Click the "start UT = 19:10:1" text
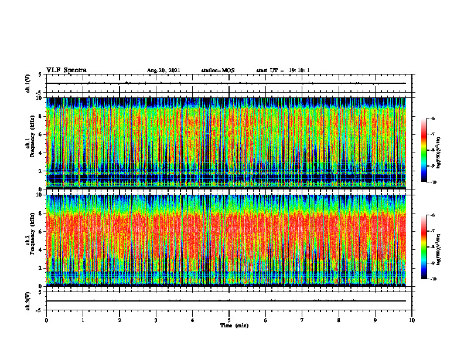This screenshot has width=464, height=359. [283, 70]
